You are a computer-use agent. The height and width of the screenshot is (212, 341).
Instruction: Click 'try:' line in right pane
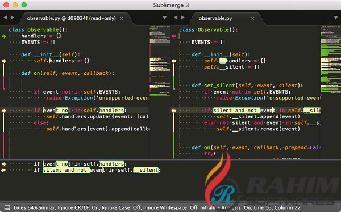tap(210, 154)
